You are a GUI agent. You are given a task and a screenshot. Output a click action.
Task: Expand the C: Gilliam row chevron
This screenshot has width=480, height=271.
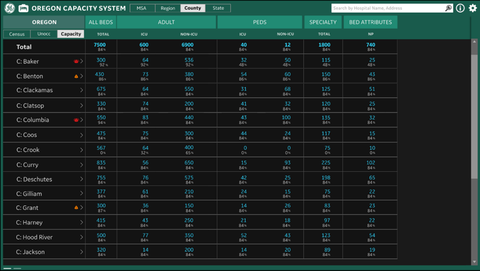tap(82, 193)
